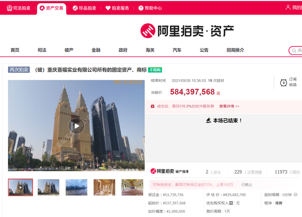Open 公告 navigation item
This screenshot has width=302, height=217.
(204, 50)
